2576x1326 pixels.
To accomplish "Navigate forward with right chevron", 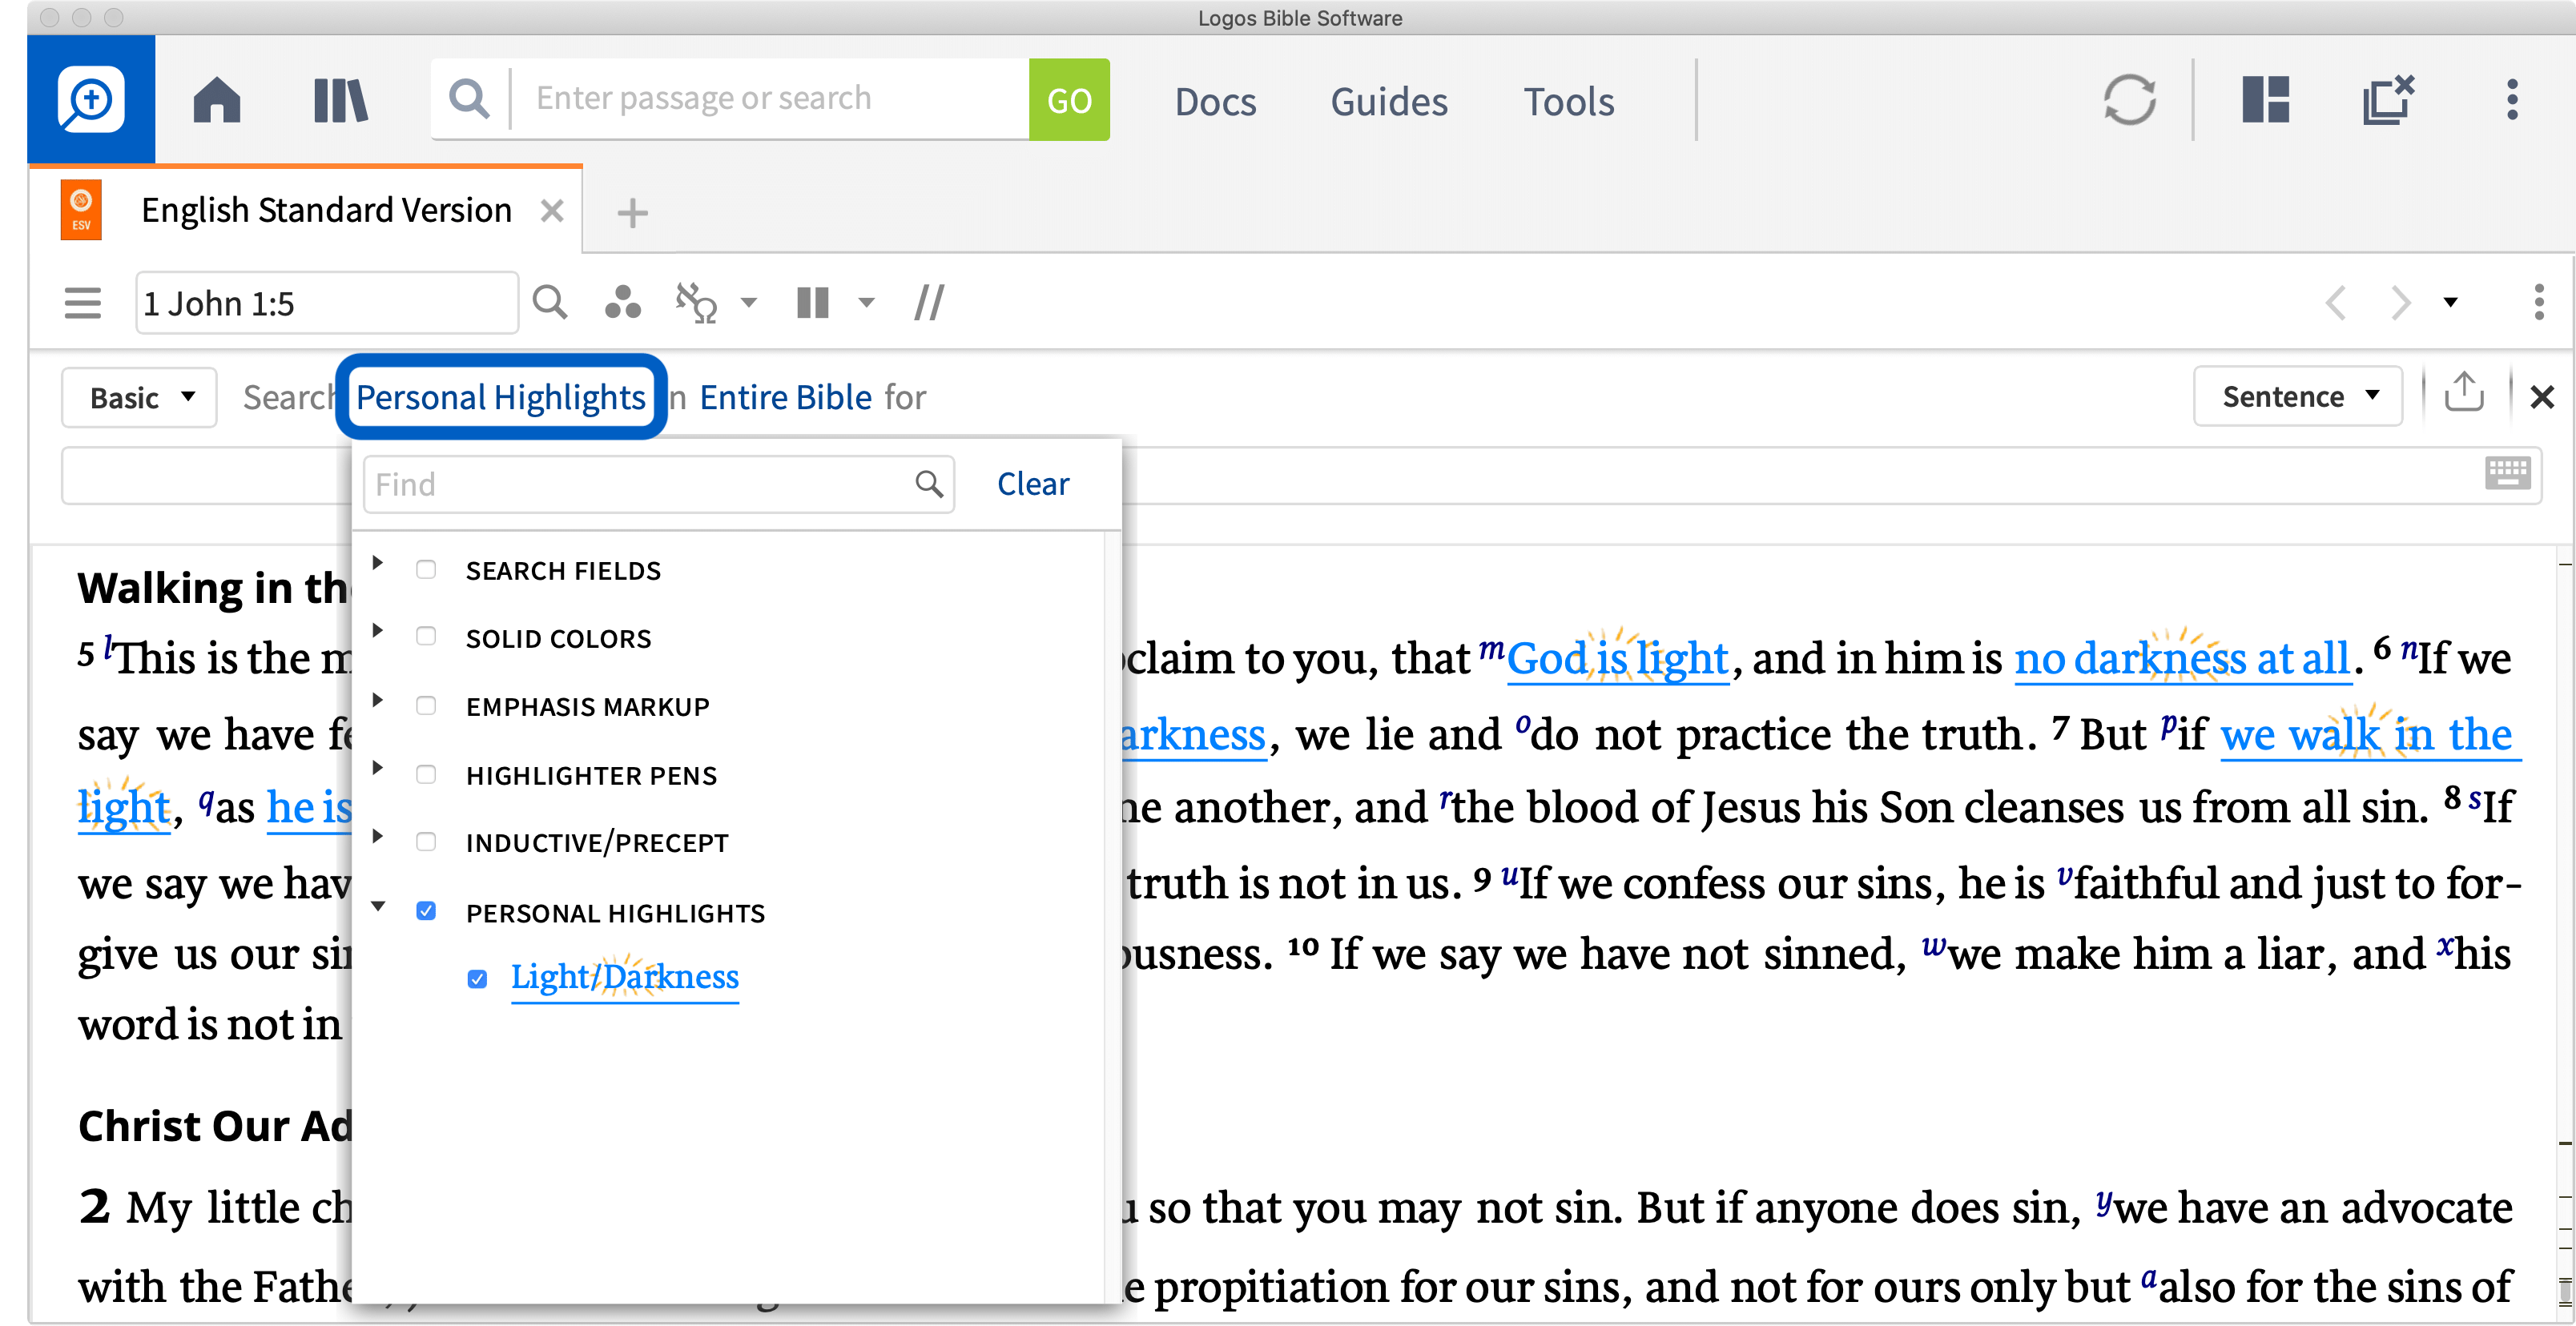I will (2400, 302).
